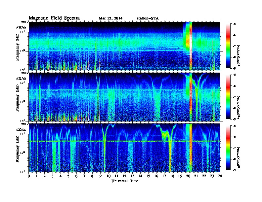Click the "7" hour tick label
This screenshot has height=202, width=262.
click(x=84, y=176)
